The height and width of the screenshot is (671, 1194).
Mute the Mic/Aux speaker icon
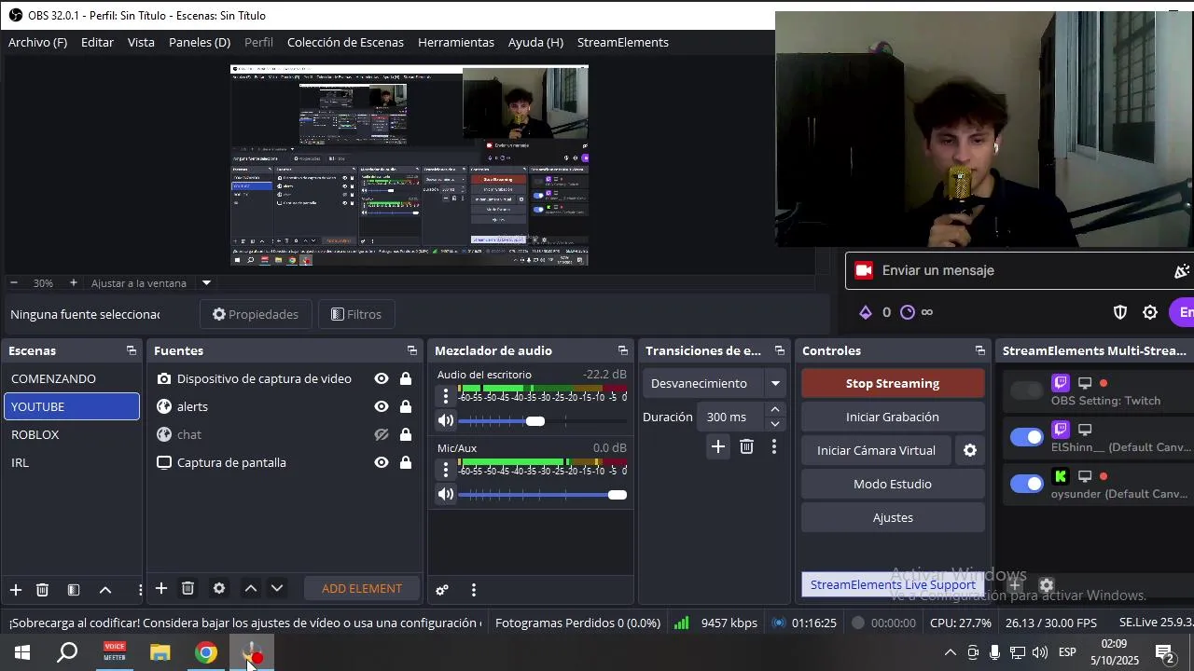pyautogui.click(x=446, y=495)
